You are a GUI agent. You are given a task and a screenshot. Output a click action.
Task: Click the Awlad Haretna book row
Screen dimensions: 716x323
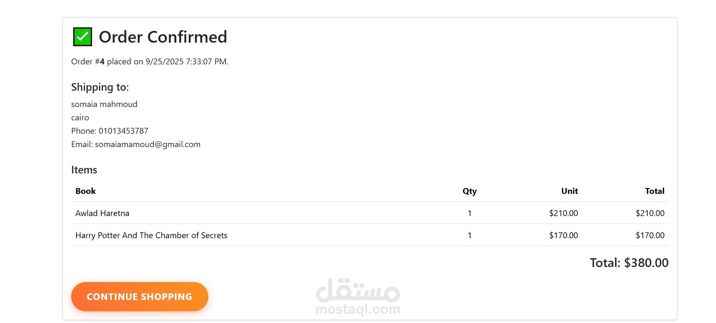[370, 213]
